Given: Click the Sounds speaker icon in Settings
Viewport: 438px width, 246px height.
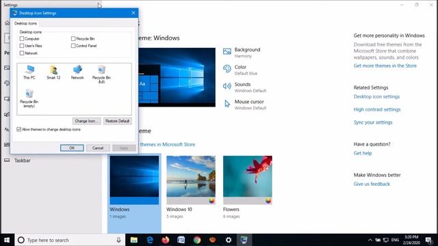Looking at the screenshot, I should pos(227,86).
